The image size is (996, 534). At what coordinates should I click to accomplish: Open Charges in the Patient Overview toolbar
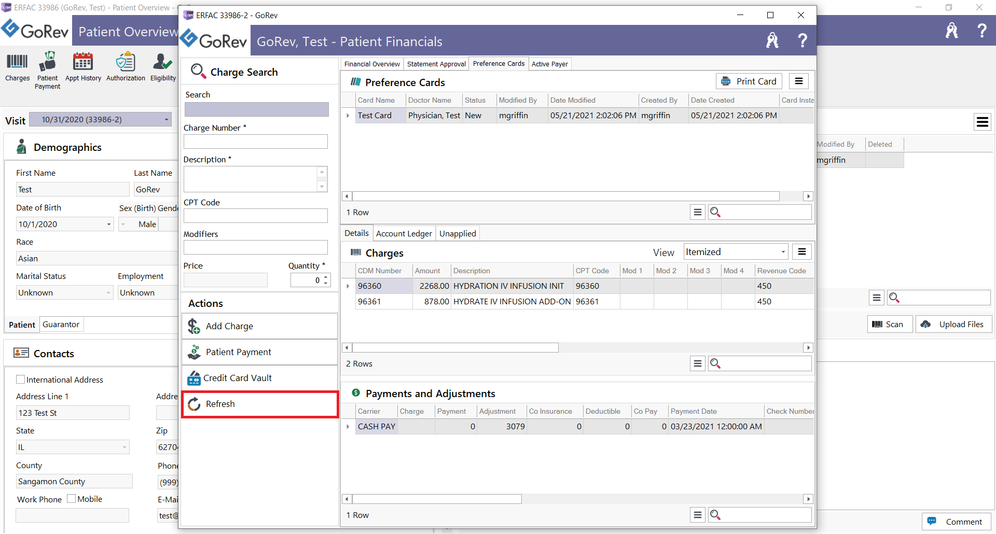(17, 67)
